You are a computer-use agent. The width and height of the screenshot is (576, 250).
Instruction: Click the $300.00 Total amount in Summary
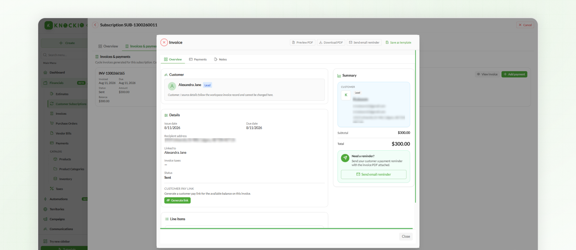click(401, 144)
